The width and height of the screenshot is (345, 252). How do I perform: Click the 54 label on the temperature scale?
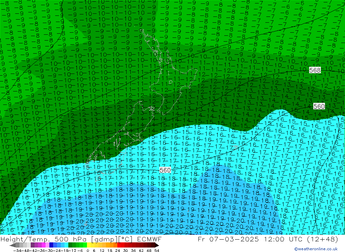tap(157, 251)
